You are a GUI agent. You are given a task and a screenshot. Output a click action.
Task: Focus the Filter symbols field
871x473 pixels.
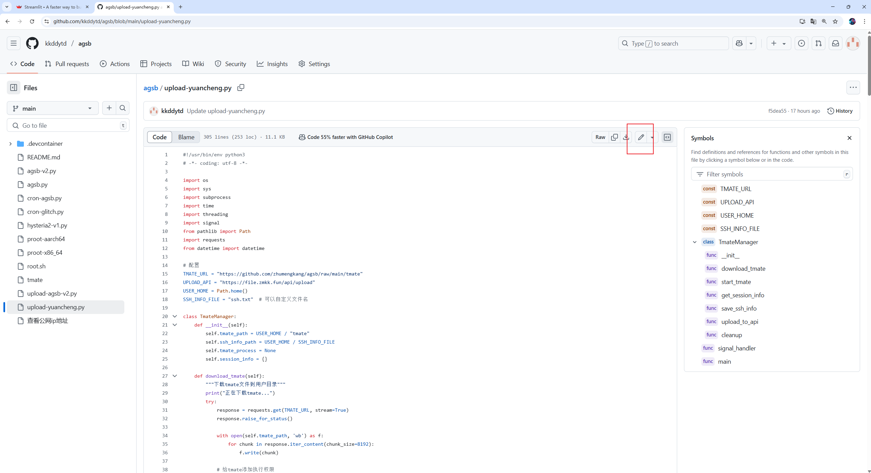772,174
